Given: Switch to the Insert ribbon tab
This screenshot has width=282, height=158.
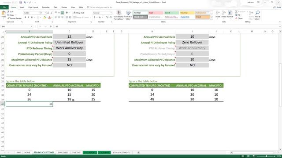Looking at the screenshot, I should point(22,7).
